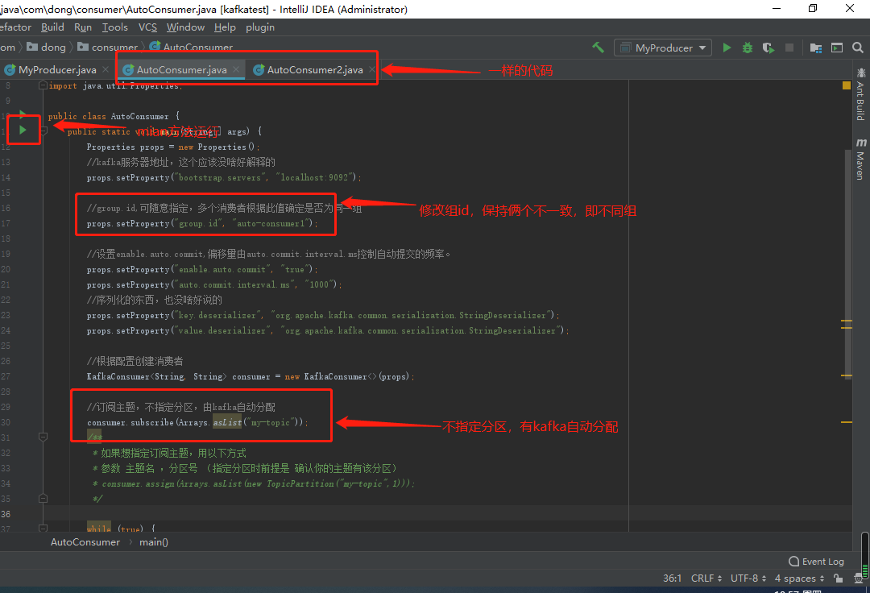The height and width of the screenshot is (593, 870).
Task: Click the 36:1 line column indicator
Action: coord(672,578)
